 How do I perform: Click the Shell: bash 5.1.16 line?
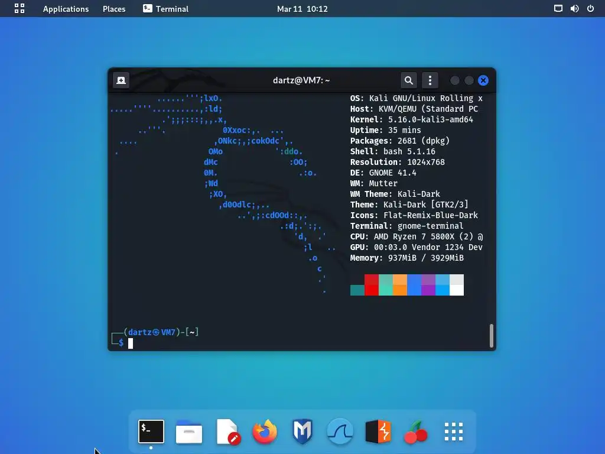(x=392, y=151)
